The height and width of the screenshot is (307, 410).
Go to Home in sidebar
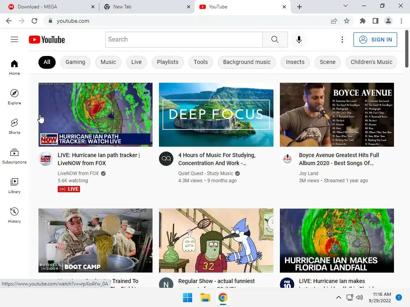point(14,67)
